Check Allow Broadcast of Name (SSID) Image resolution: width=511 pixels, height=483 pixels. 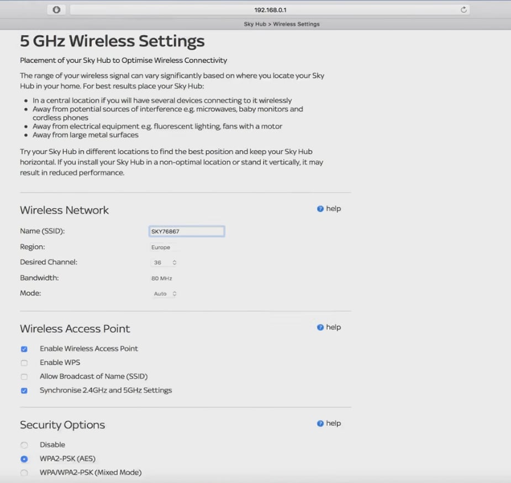pyautogui.click(x=24, y=377)
